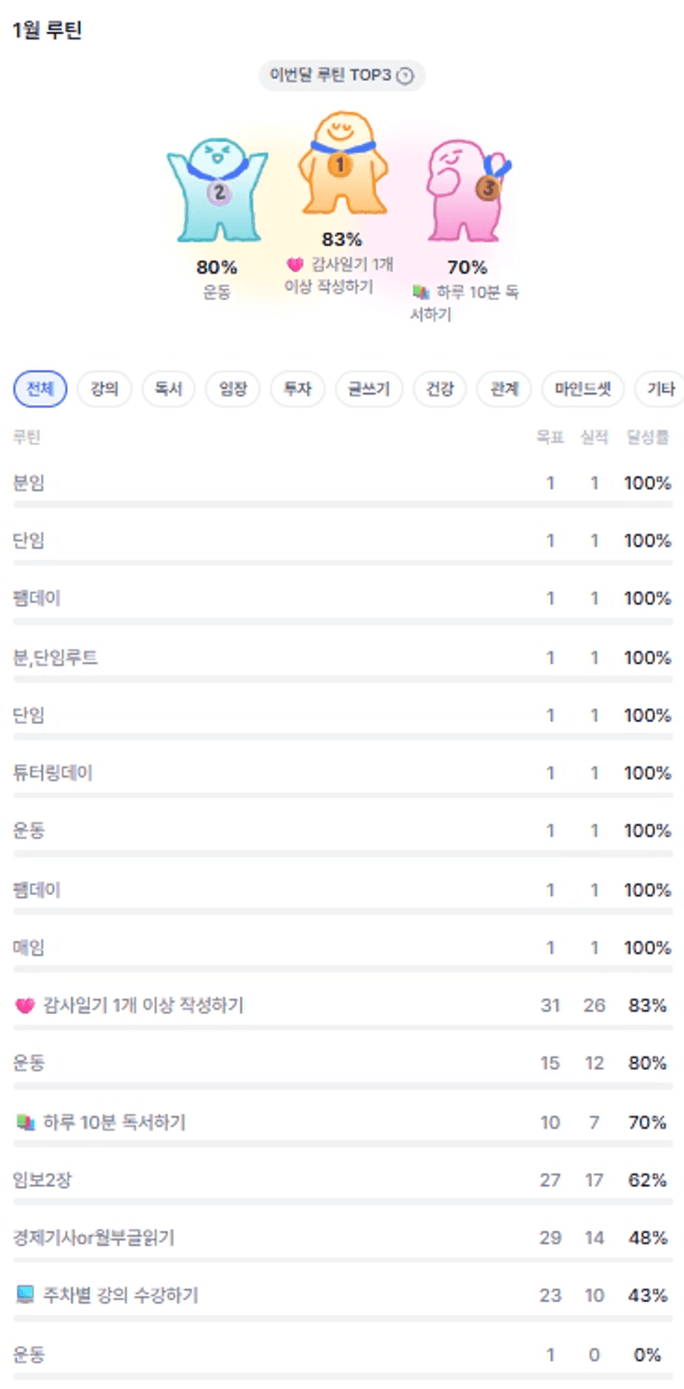Filter routines by 독서
The width and height of the screenshot is (684, 1389).
168,389
